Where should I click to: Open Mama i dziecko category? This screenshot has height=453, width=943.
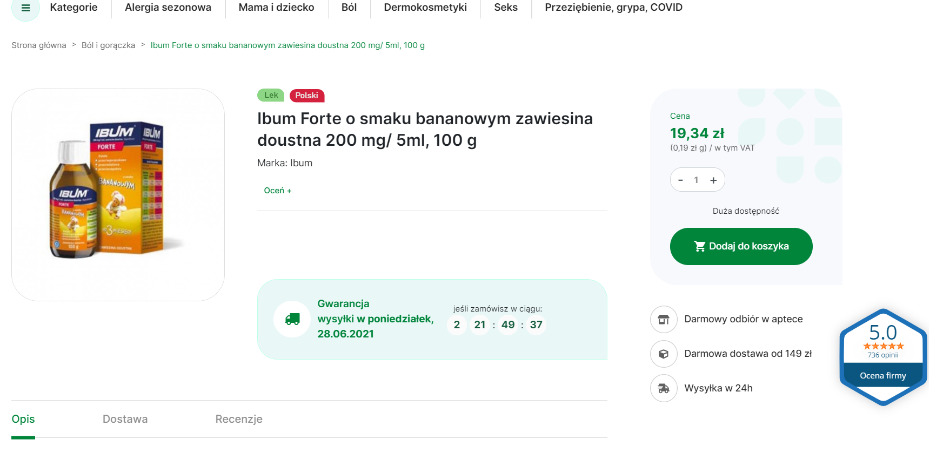[276, 8]
